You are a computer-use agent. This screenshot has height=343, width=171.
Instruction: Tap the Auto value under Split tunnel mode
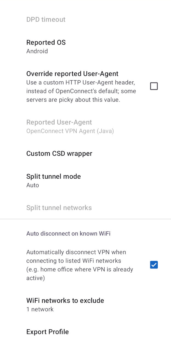[33, 185]
